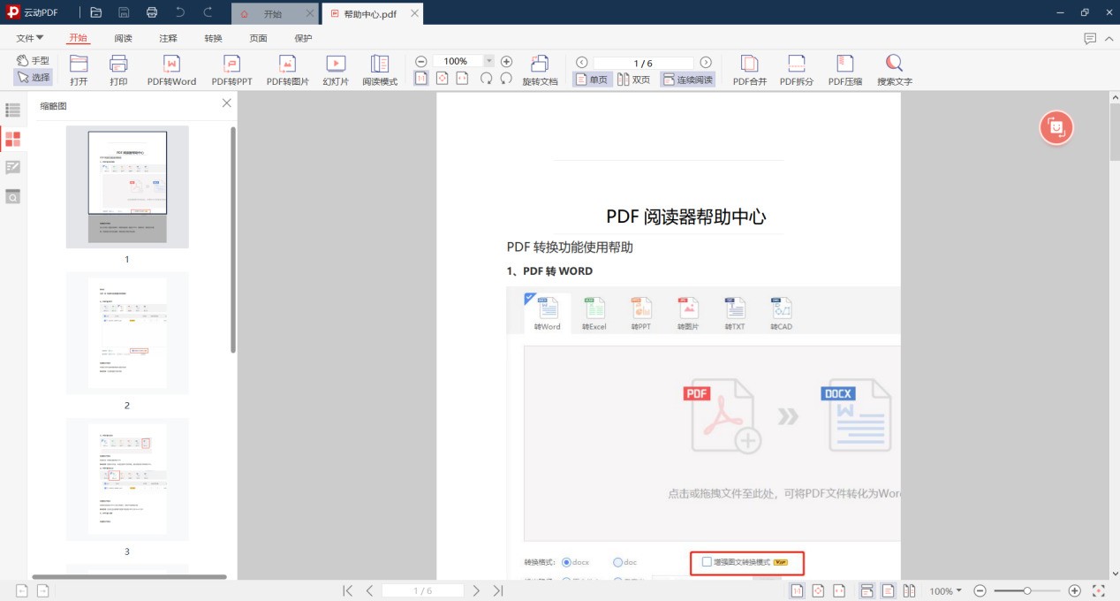The width and height of the screenshot is (1120, 601).
Task: Show the bookmarks outline sidebar panel
Action: 12,110
